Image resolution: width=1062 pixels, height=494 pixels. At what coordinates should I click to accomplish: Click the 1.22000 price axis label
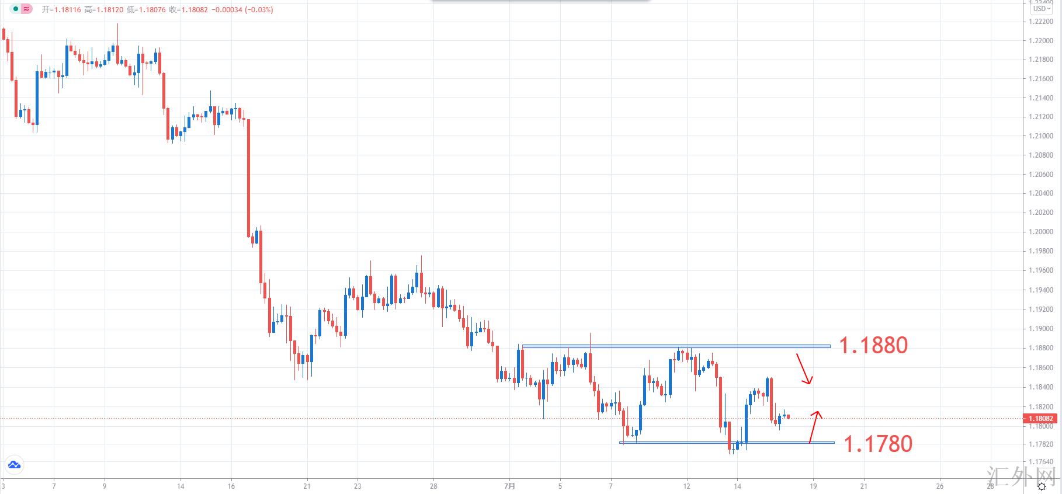[1040, 41]
